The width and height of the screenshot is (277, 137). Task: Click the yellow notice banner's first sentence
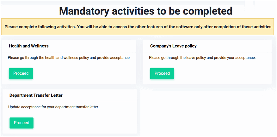[x=40, y=27]
